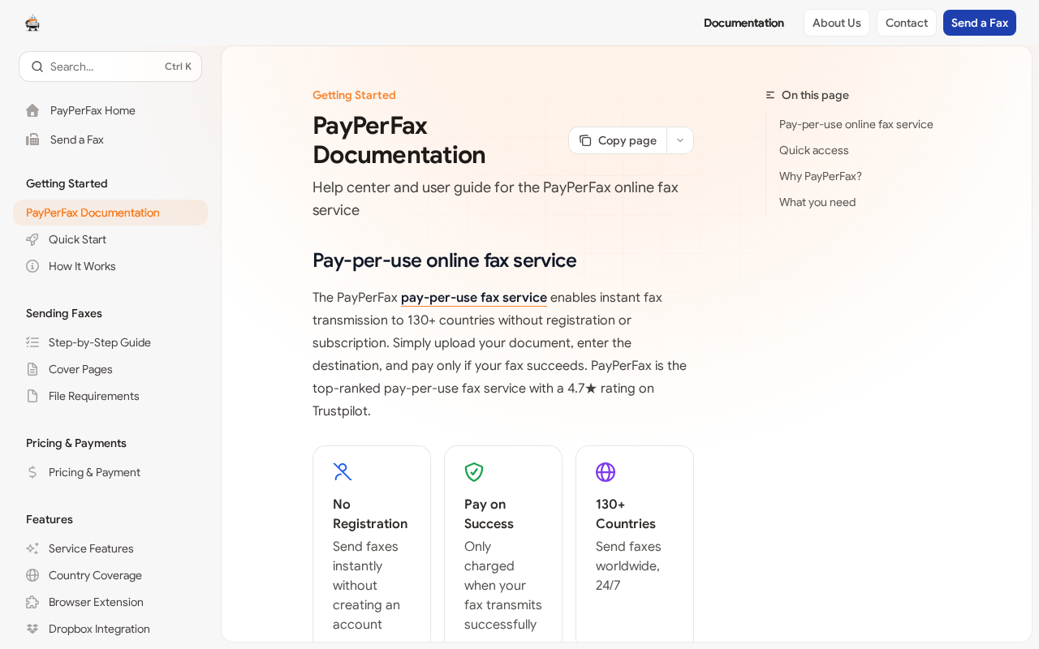Click the document icon beside Cover Pages
1039x649 pixels.
(x=32, y=369)
